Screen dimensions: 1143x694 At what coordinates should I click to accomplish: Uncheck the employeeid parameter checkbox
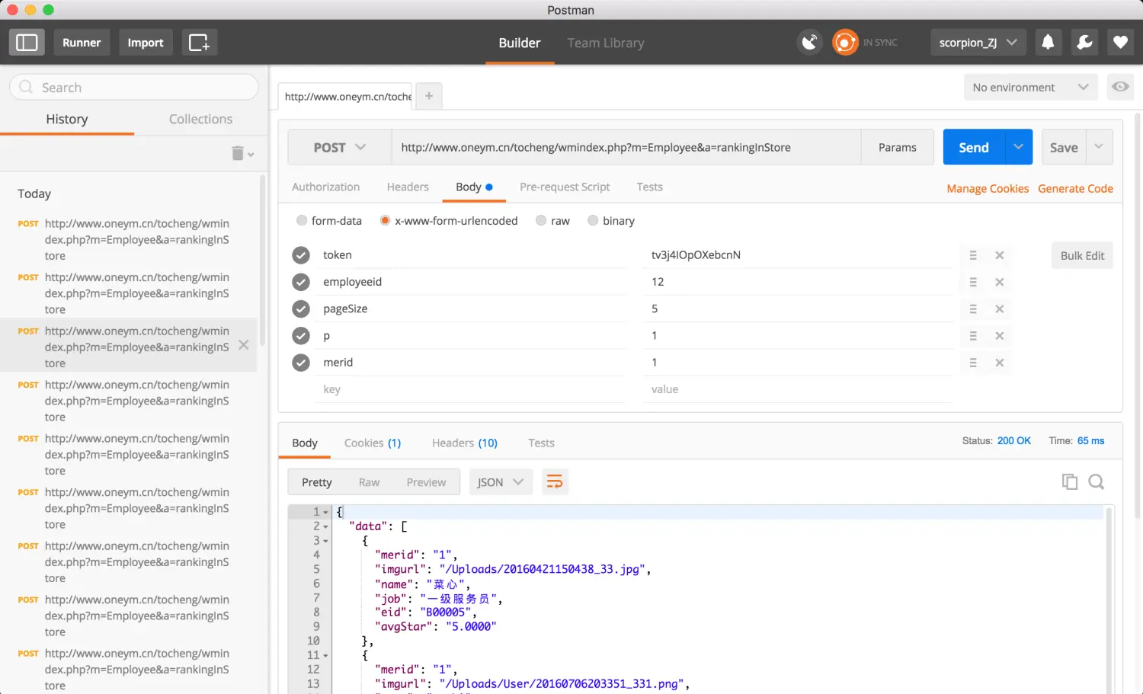(301, 282)
